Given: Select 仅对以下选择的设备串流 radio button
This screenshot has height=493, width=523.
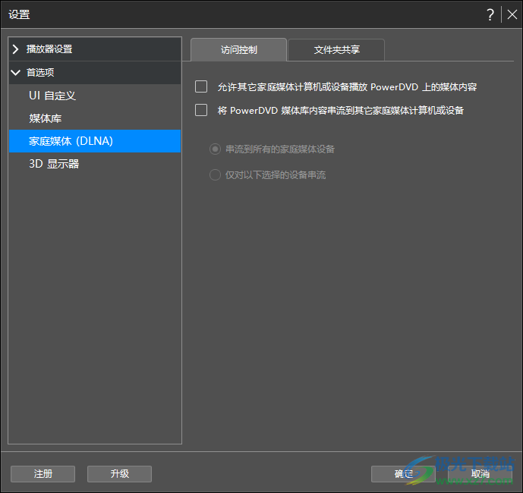Looking at the screenshot, I should [215, 174].
